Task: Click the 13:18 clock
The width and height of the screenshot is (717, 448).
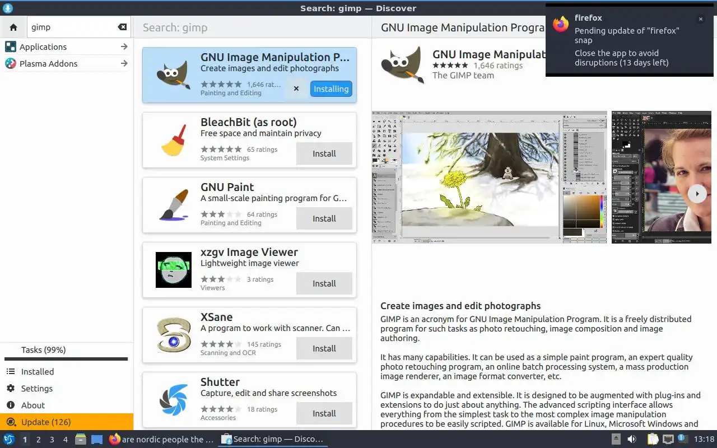Action: (704, 440)
